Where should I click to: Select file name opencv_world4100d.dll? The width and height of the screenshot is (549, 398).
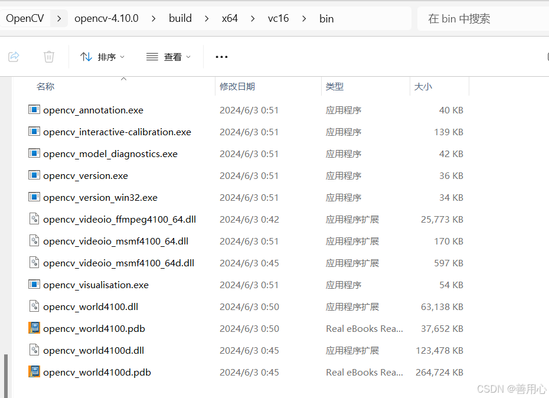[93, 350]
